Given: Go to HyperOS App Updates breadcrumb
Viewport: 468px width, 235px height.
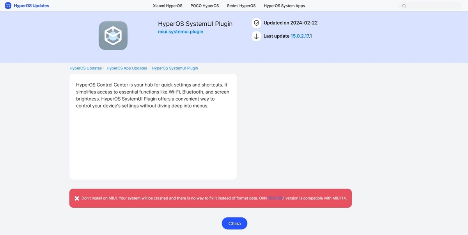Looking at the screenshot, I should click(x=127, y=68).
